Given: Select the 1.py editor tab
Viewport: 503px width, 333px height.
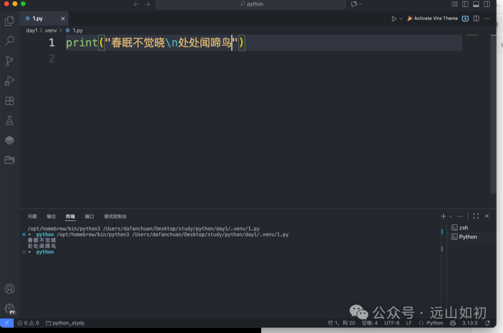Looking at the screenshot, I should coord(44,19).
